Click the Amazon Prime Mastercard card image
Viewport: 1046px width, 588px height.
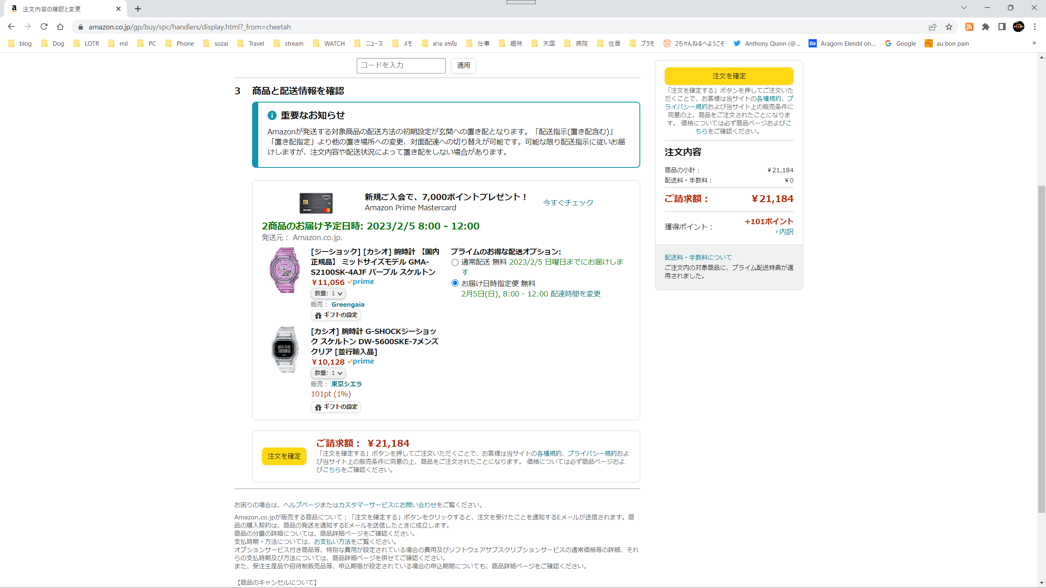[x=316, y=203]
